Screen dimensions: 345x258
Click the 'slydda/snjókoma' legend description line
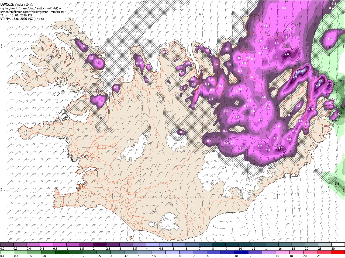coord(32,12)
